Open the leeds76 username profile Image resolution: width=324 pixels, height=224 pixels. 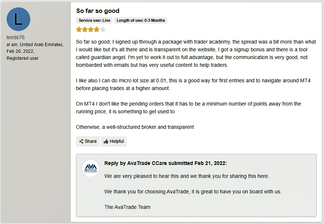tap(16, 37)
